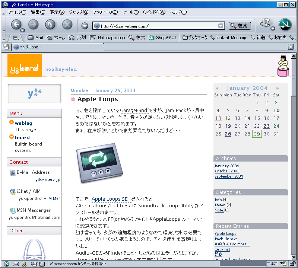Open the ジャンプ(G) menu
The width and height of the screenshot is (298, 268).
coord(79,12)
